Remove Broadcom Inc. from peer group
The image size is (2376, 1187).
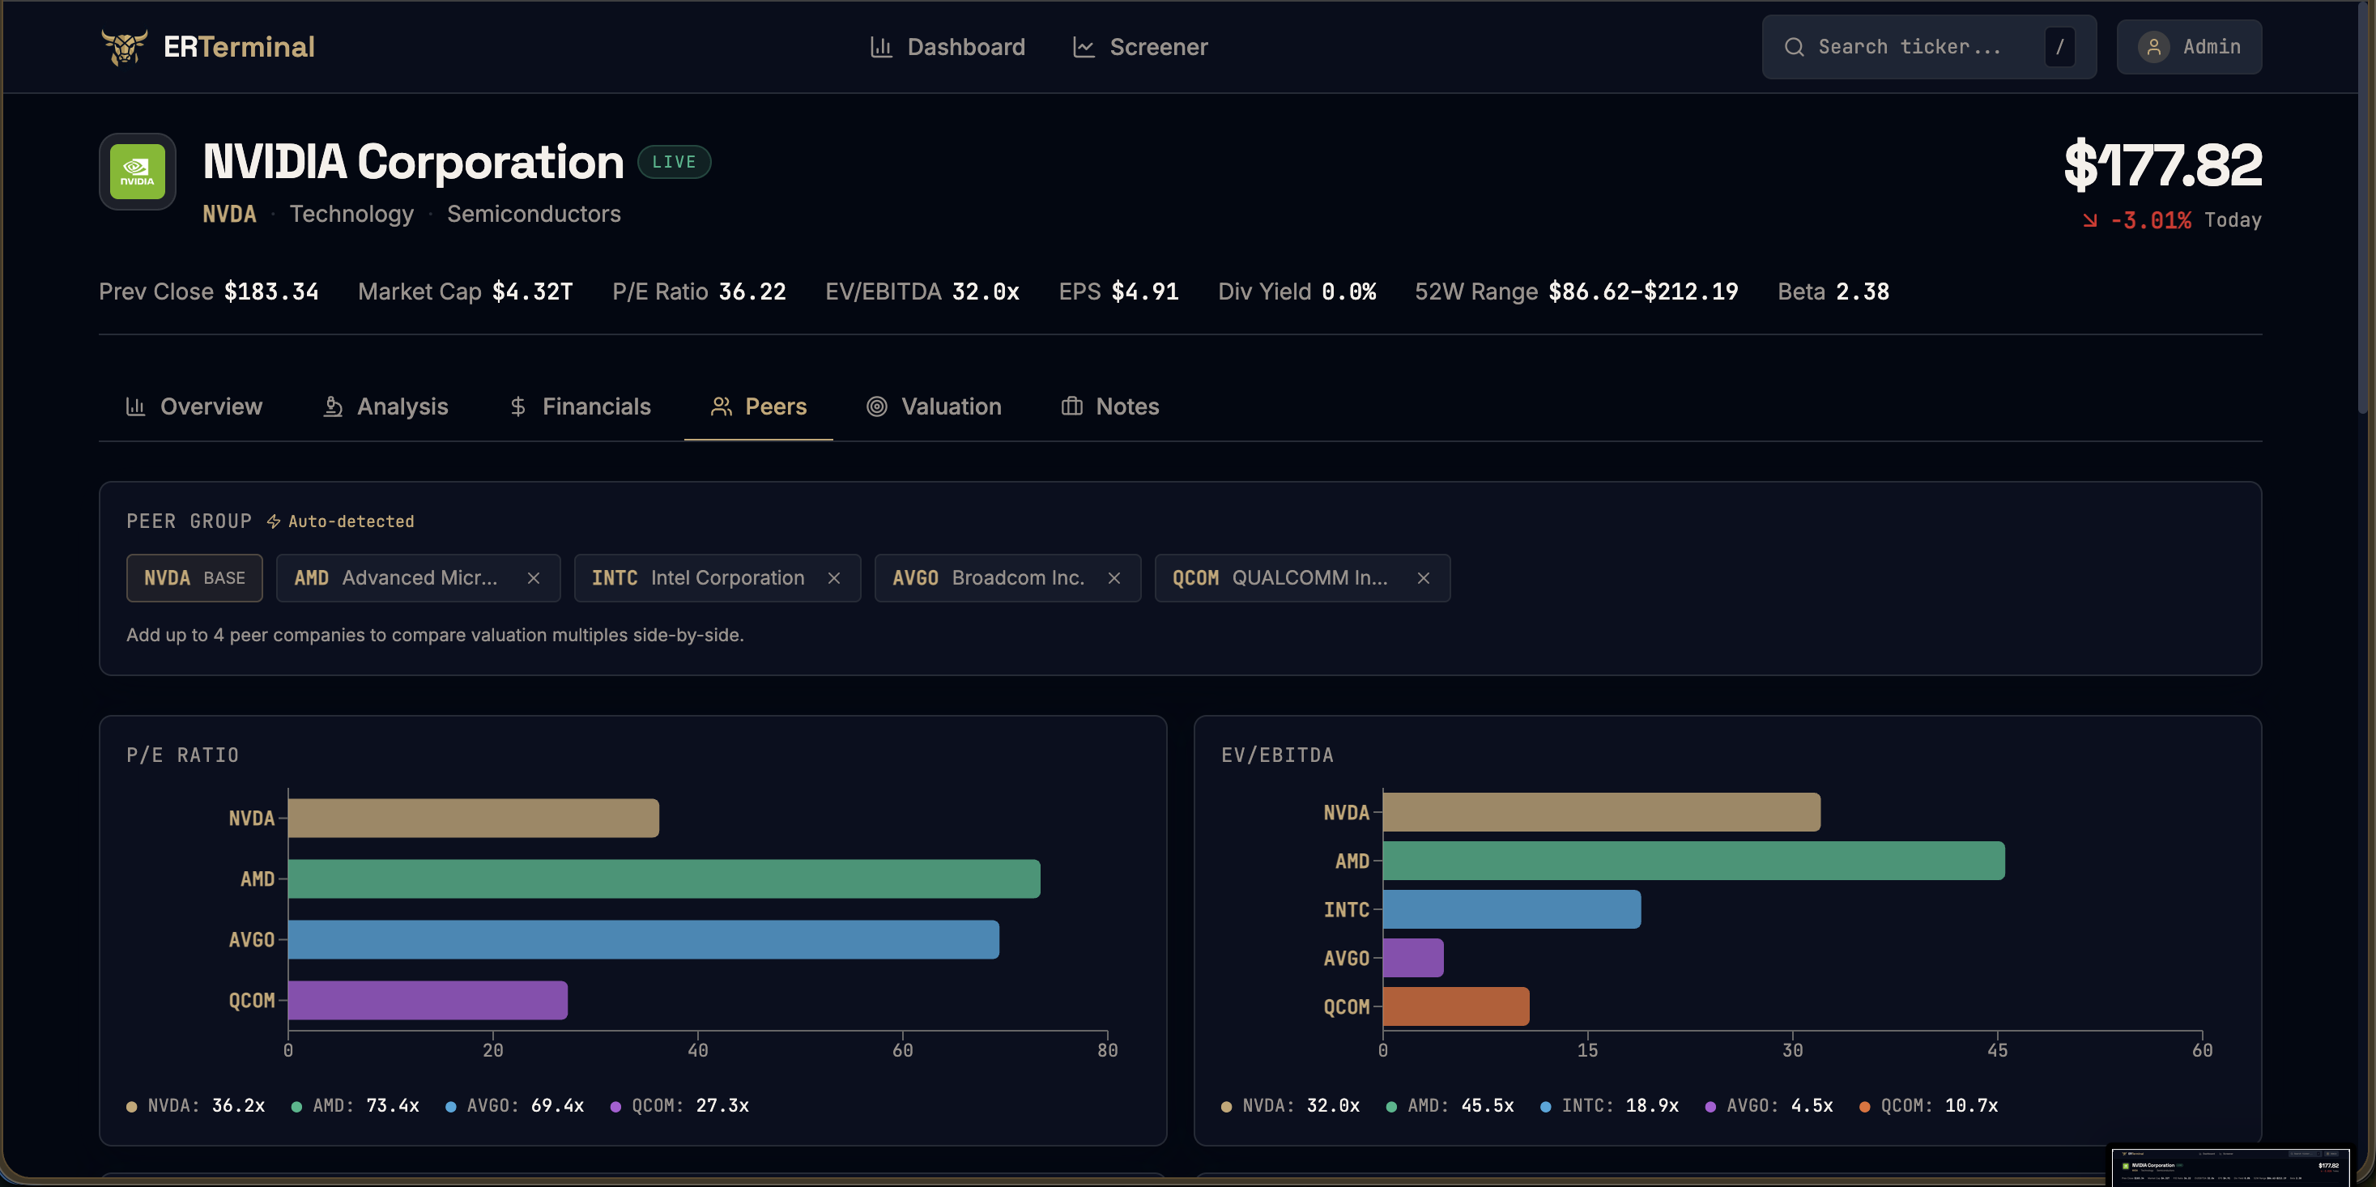1114,578
